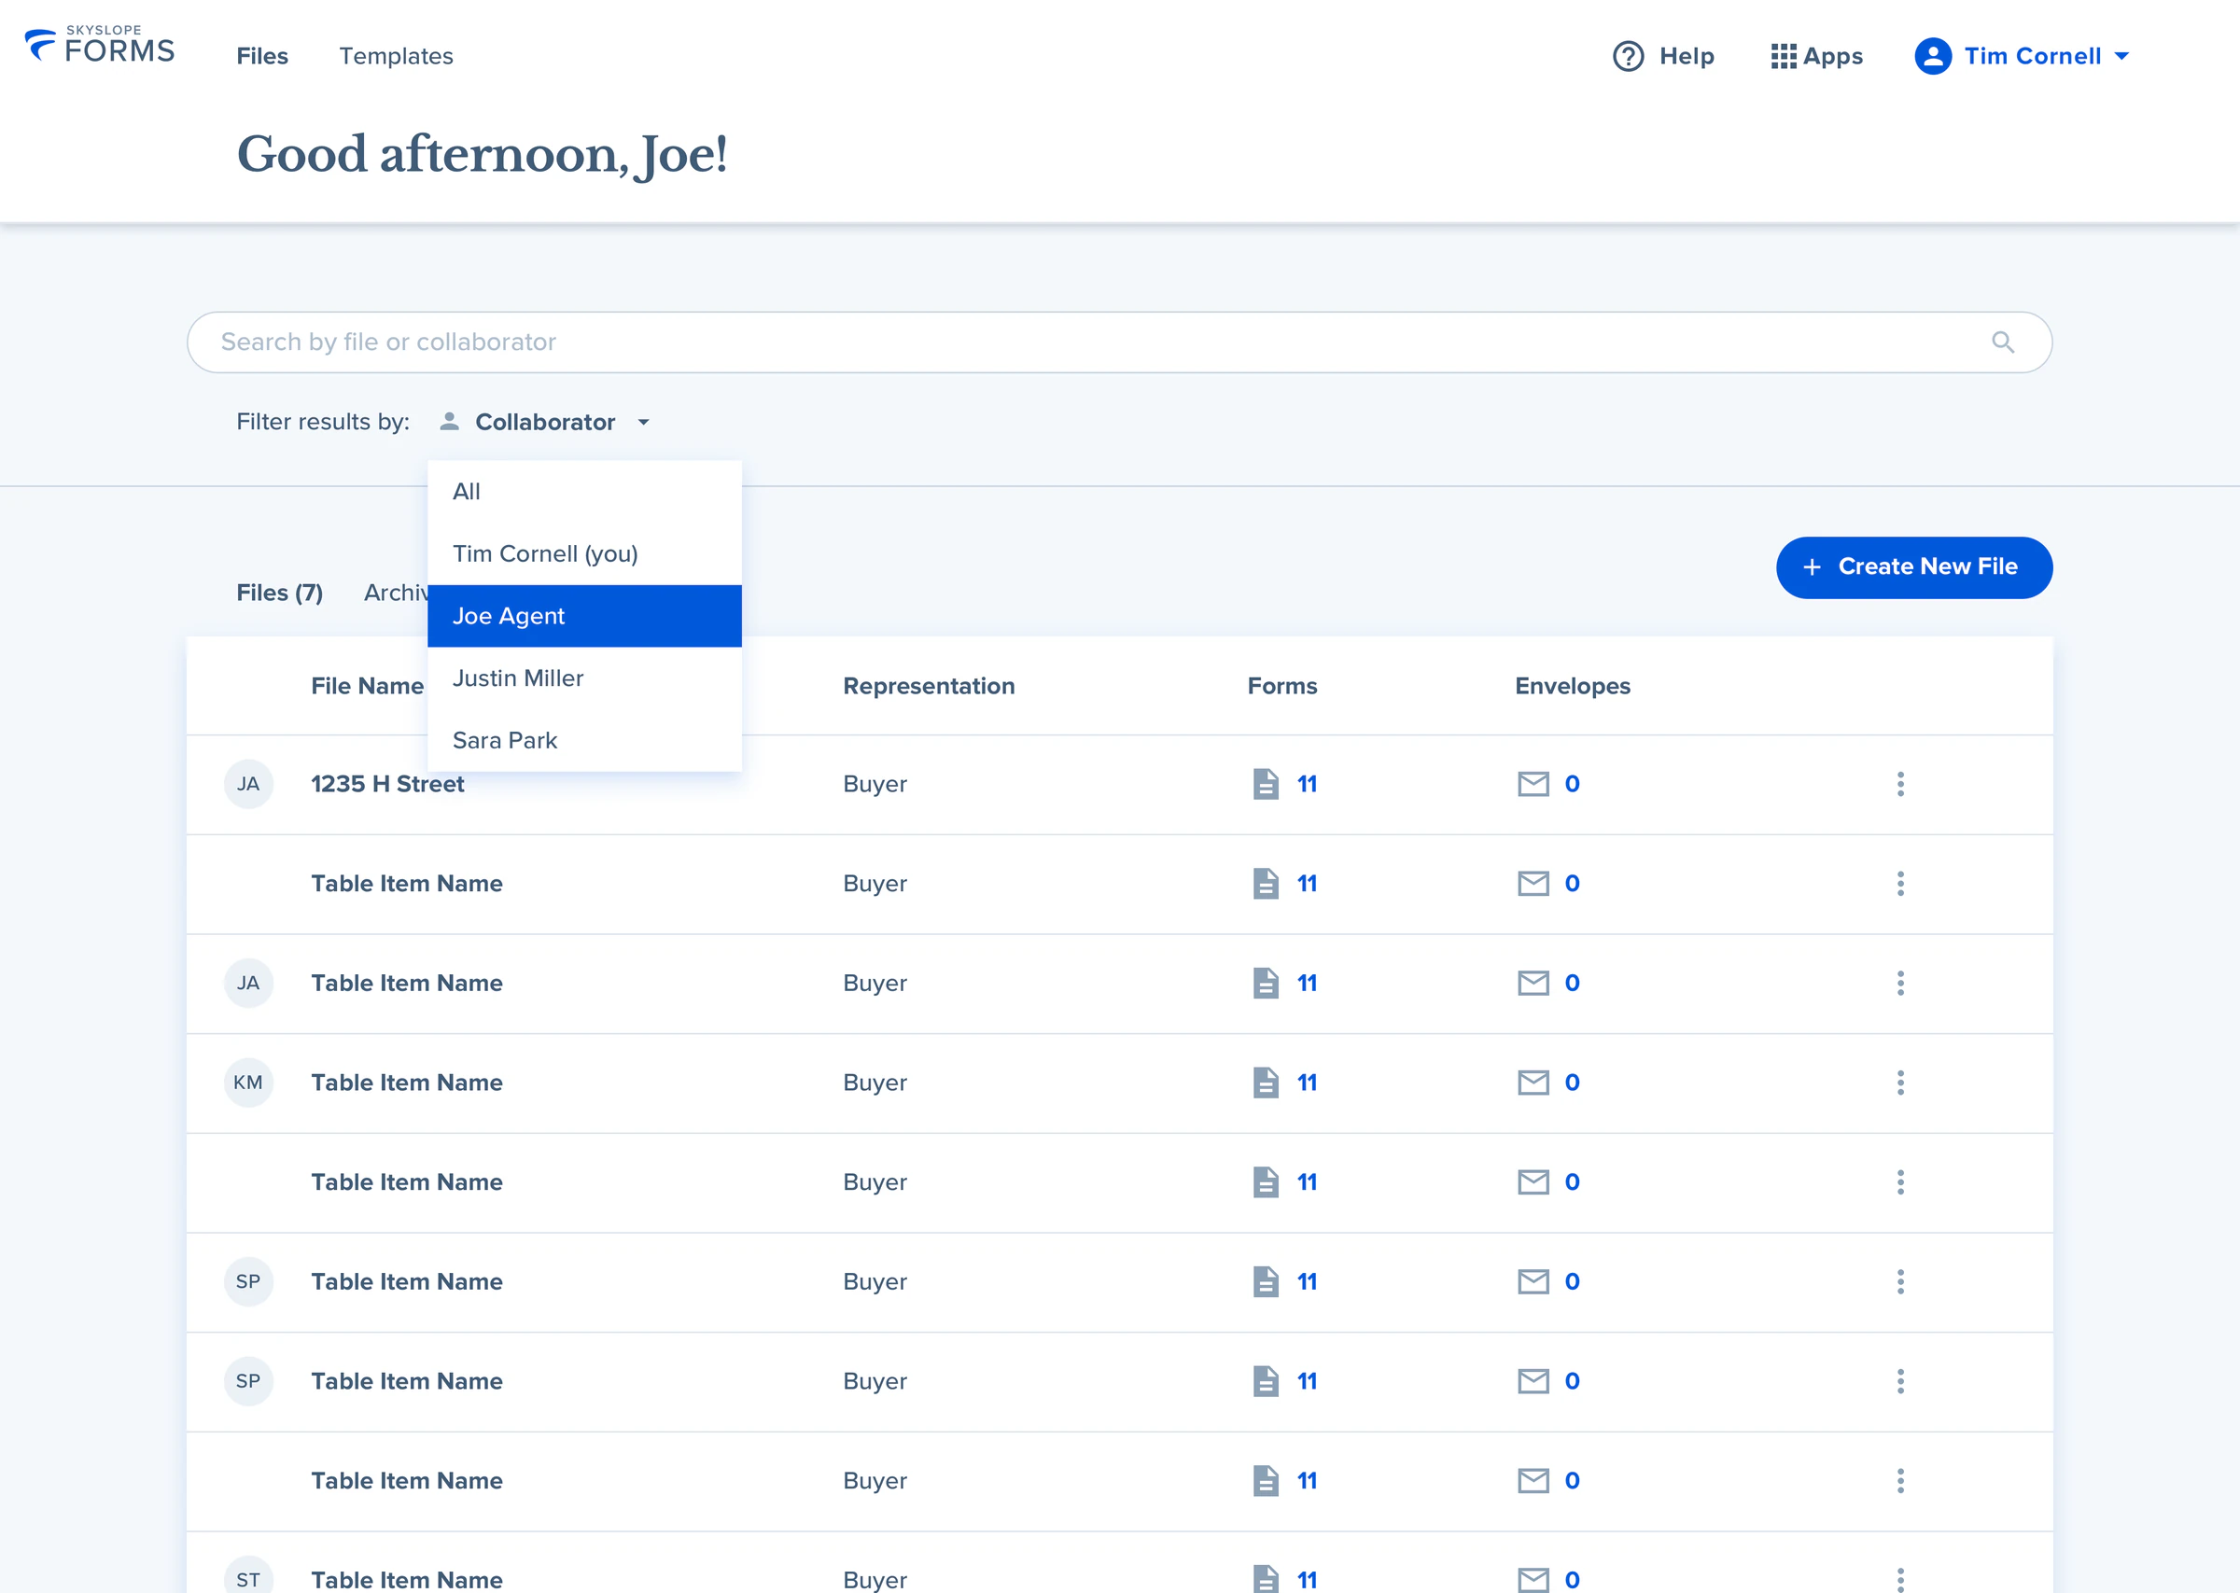The height and width of the screenshot is (1593, 2240).
Task: Click the Collaborator person icon in filter
Action: 449,422
